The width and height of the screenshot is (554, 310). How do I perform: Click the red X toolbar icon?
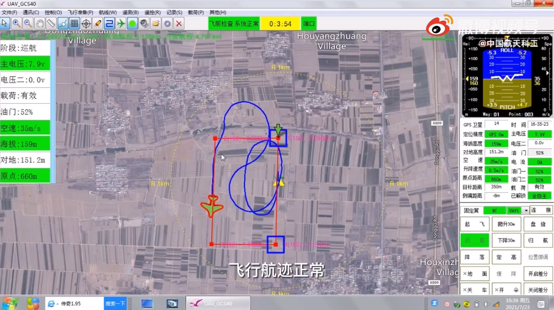[179, 23]
